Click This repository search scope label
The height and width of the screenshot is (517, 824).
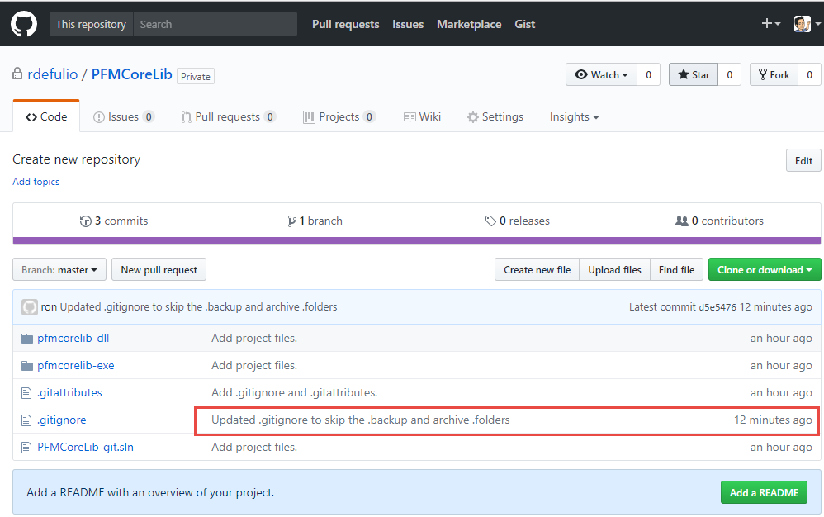pyautogui.click(x=92, y=24)
